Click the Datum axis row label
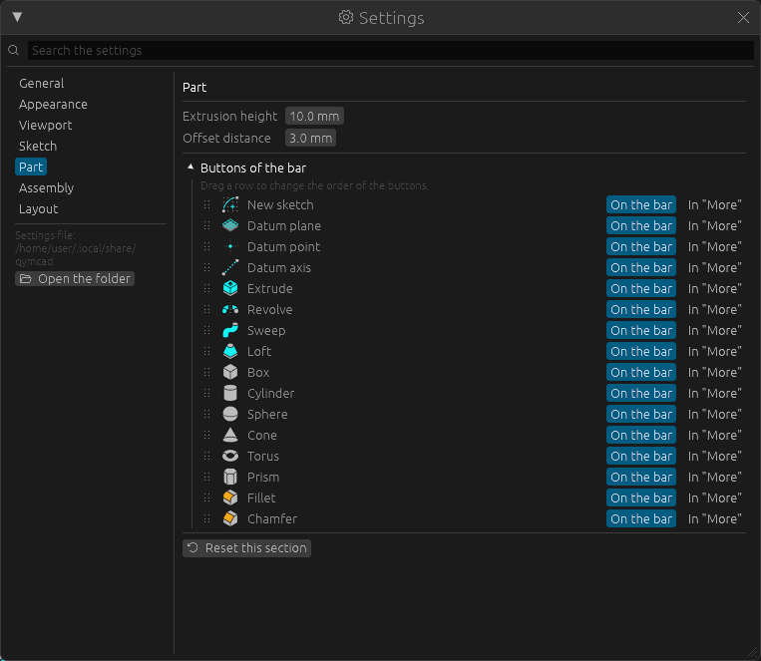 [279, 267]
